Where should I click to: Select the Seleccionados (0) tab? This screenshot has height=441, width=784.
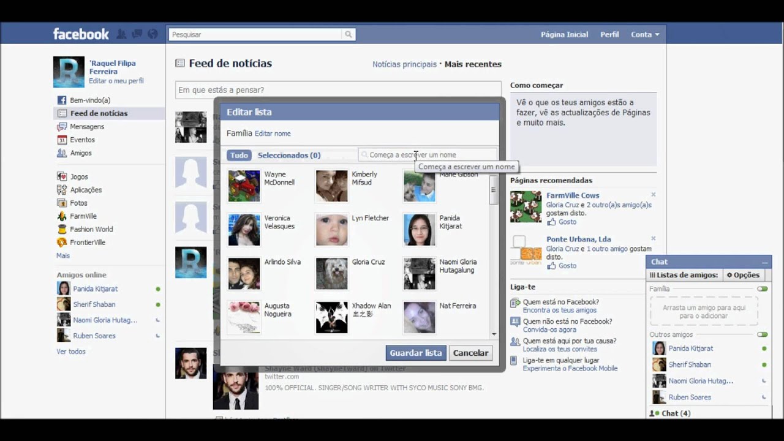coord(288,156)
